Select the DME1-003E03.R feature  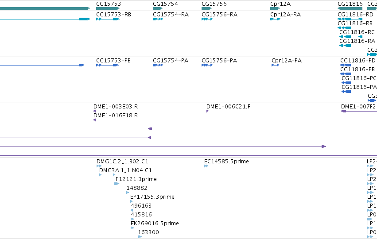[x=94, y=111]
